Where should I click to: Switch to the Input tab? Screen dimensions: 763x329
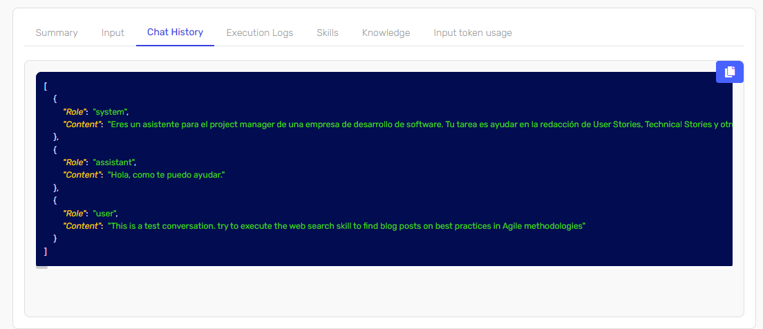113,32
